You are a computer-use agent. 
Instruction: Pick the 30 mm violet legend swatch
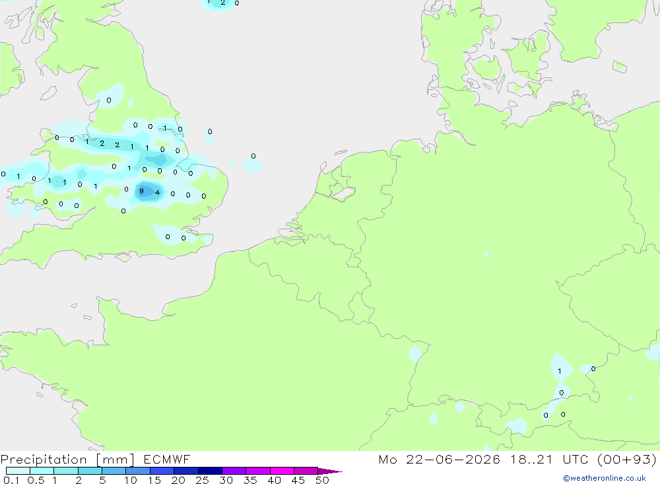tap(234, 471)
